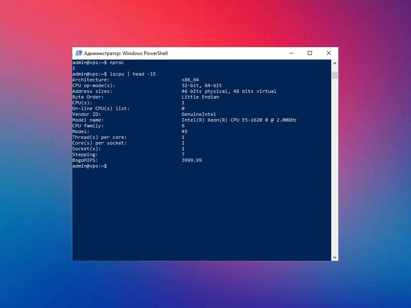Click the scrollbar down arrow
The image size is (411, 308).
point(335,257)
